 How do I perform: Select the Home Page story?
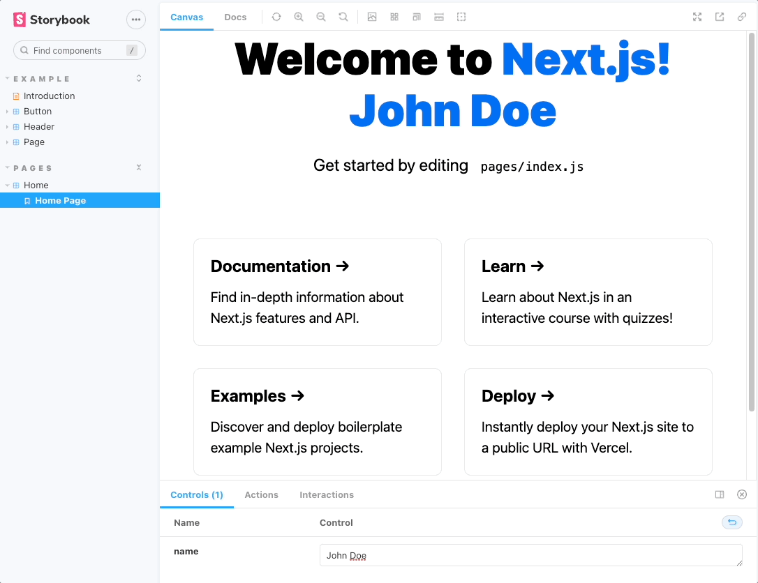tap(80, 200)
